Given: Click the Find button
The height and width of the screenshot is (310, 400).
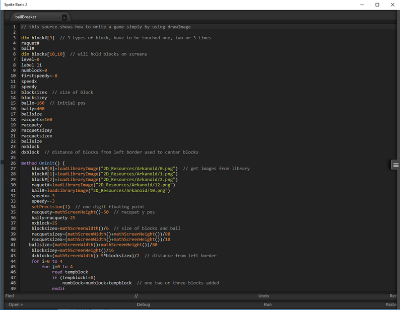Looking at the screenshot, I should [10, 296].
